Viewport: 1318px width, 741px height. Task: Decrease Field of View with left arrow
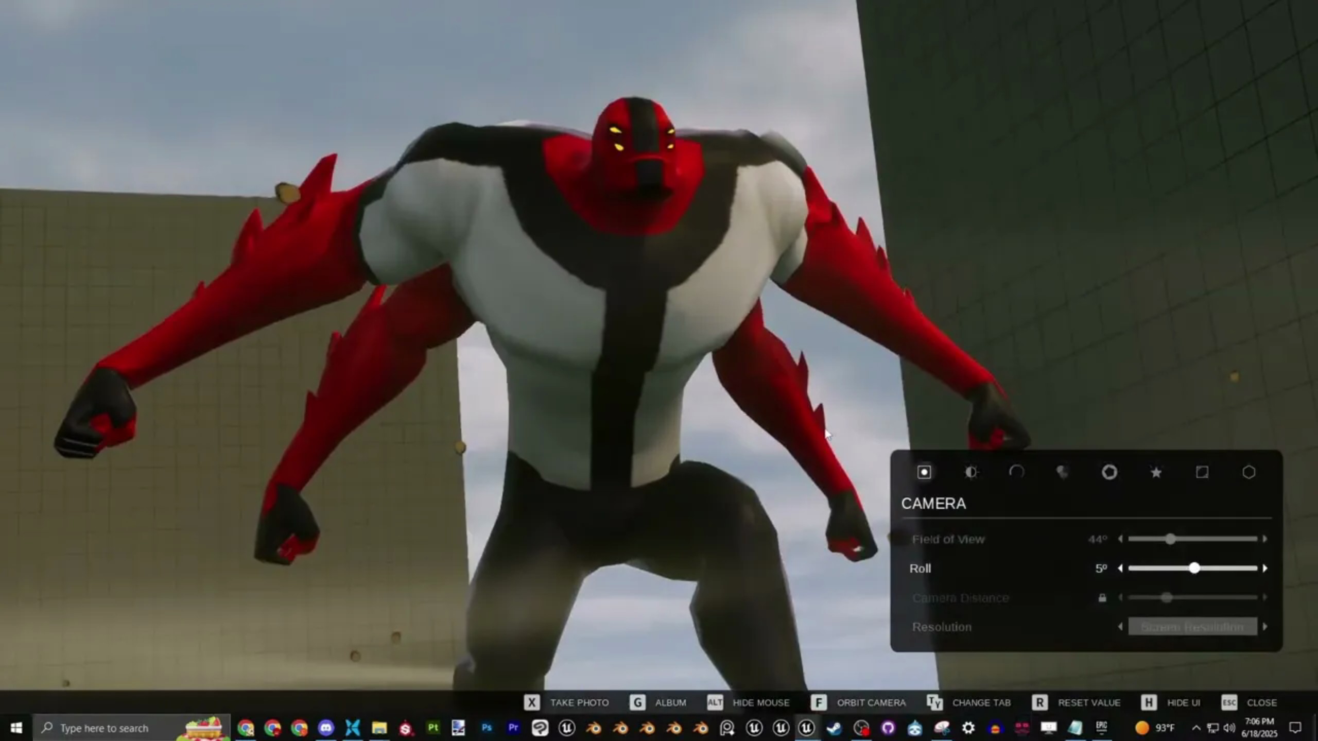pyautogui.click(x=1120, y=539)
